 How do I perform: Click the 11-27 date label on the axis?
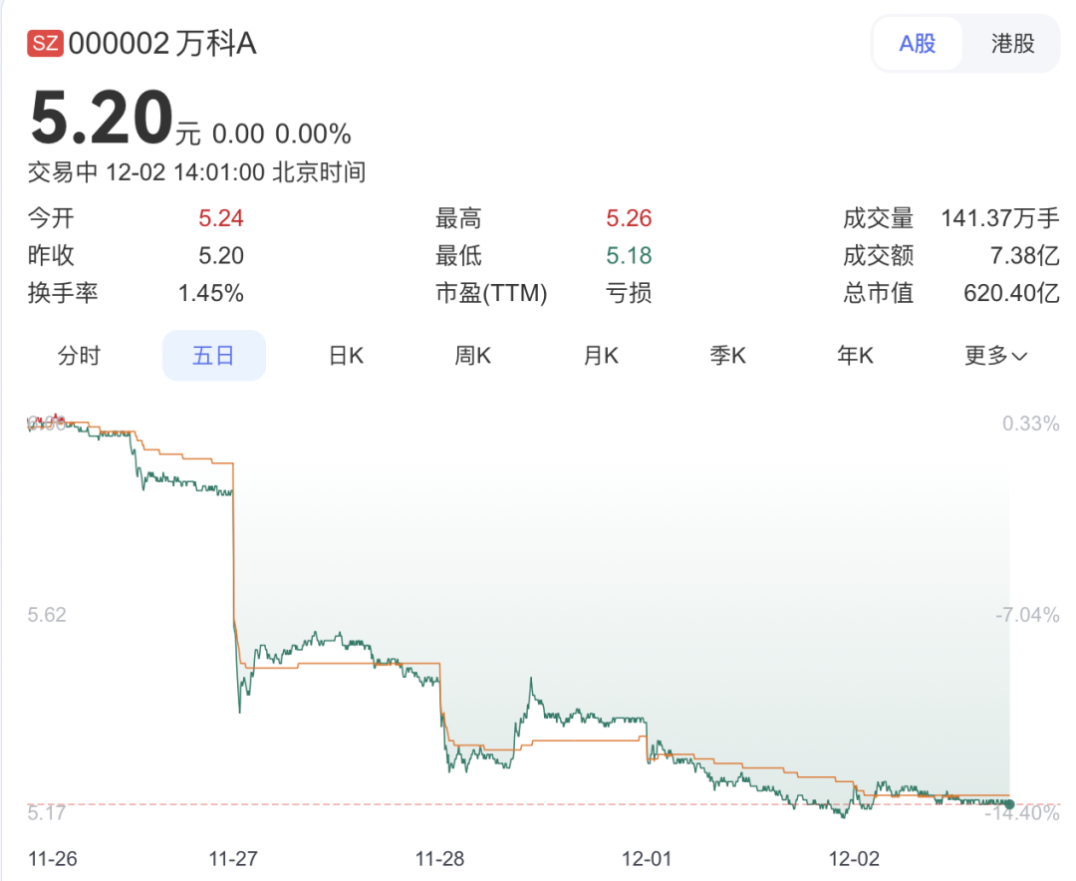232,857
